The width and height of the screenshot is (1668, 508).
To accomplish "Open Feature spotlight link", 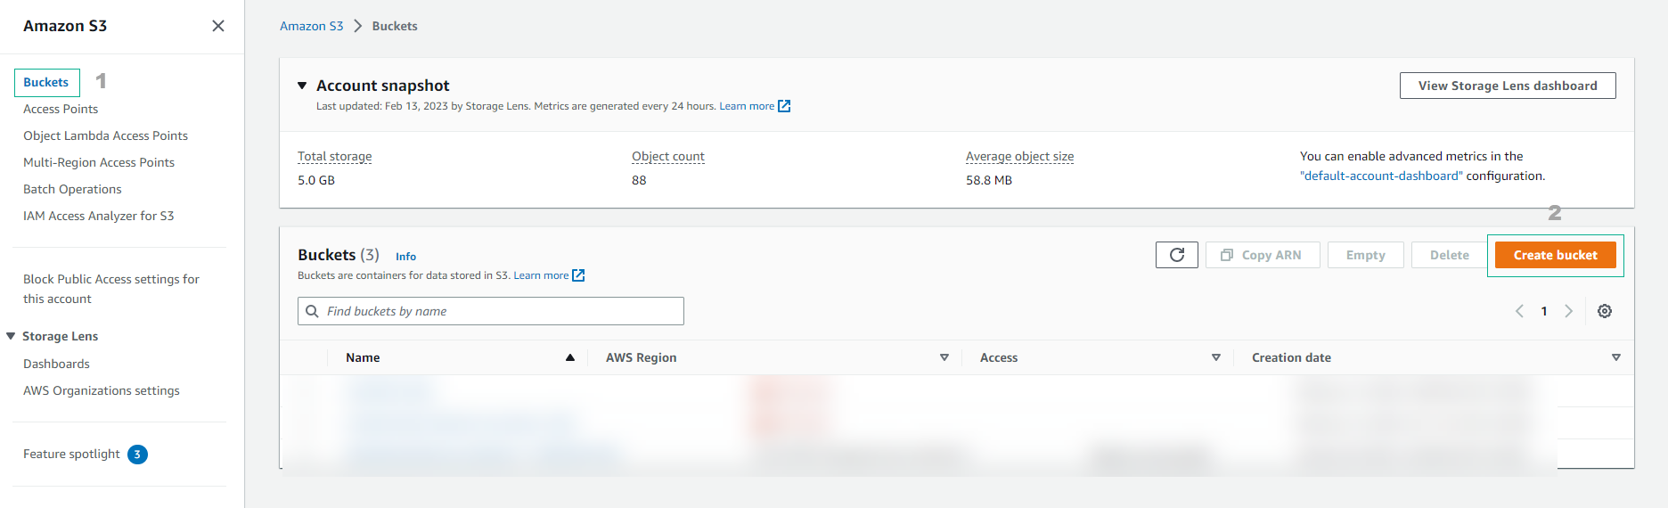I will (x=71, y=454).
